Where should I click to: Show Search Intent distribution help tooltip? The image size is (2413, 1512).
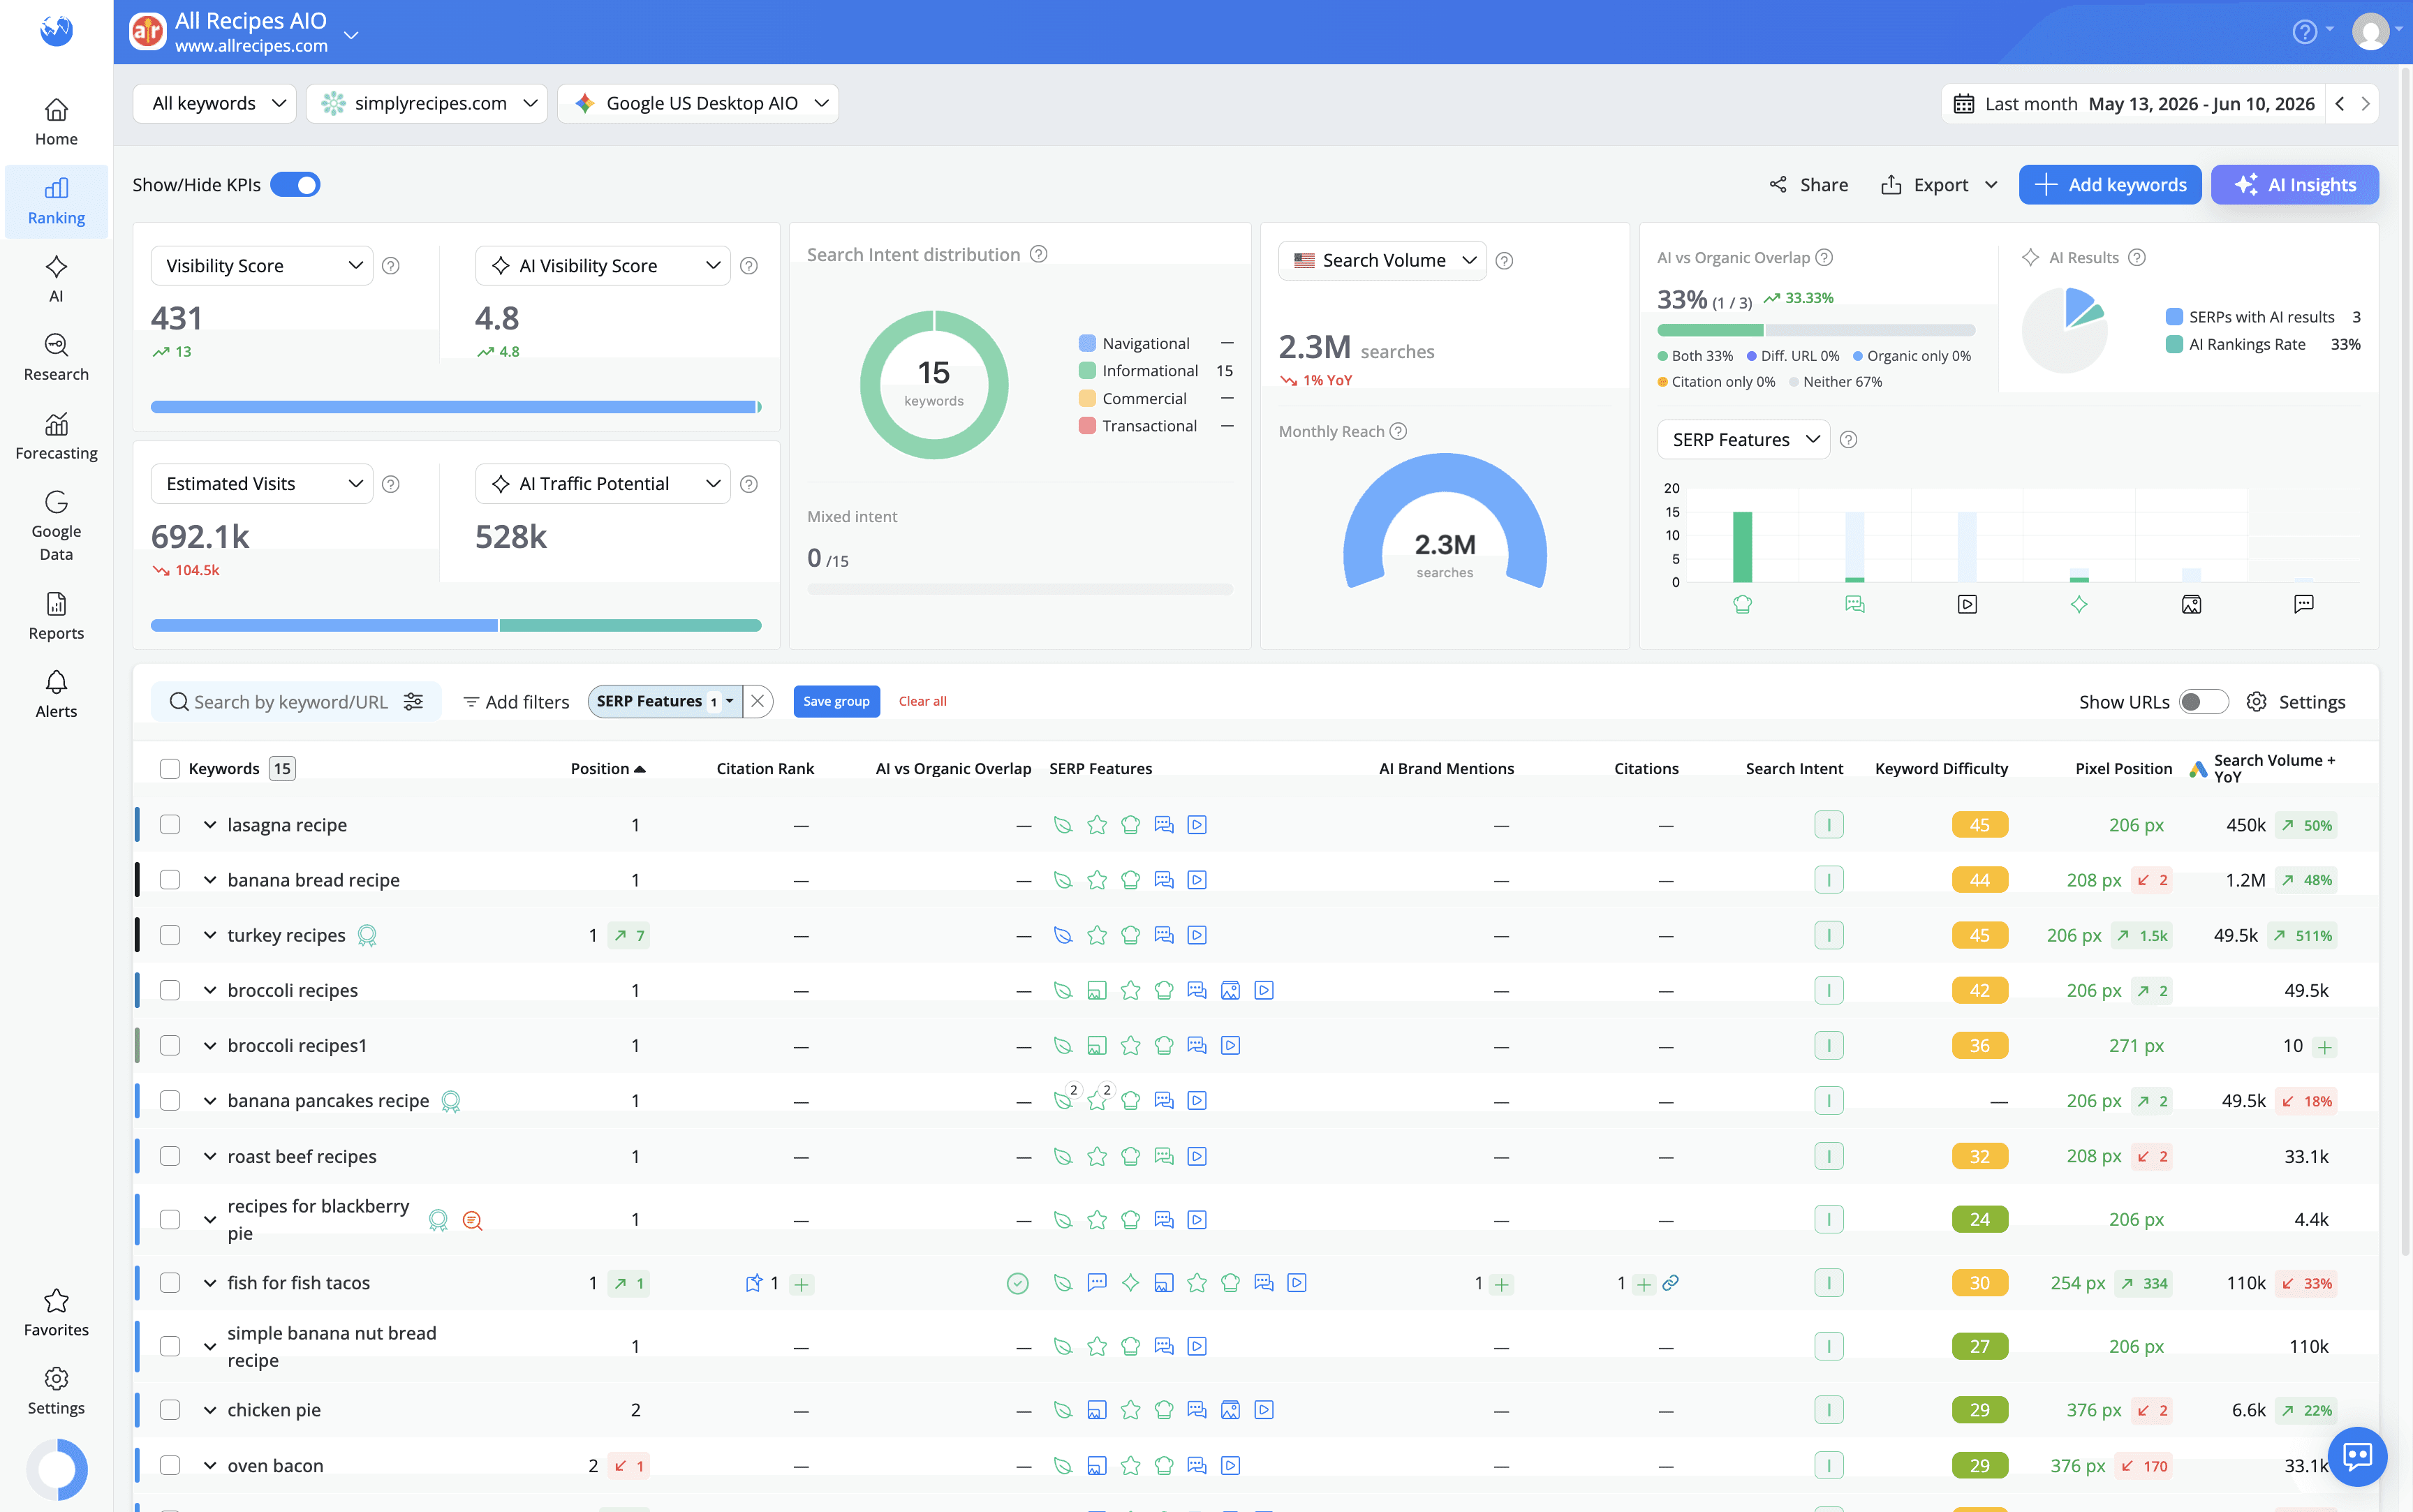pyautogui.click(x=1038, y=254)
